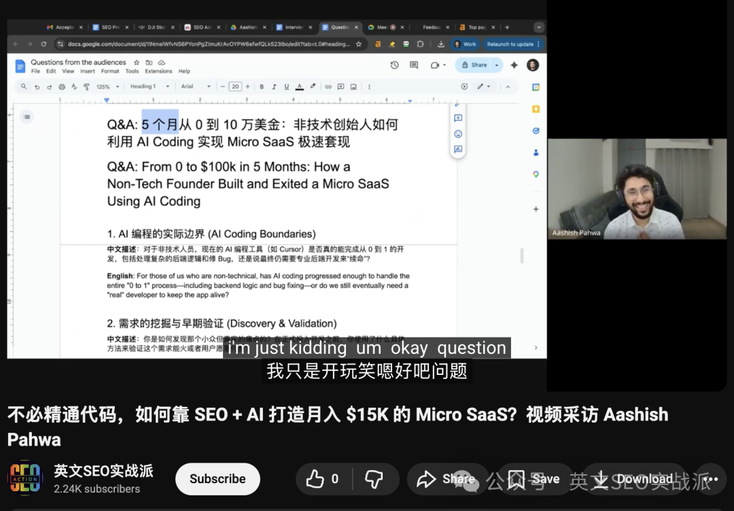Open the zoom level 125% dropdown

pos(107,86)
